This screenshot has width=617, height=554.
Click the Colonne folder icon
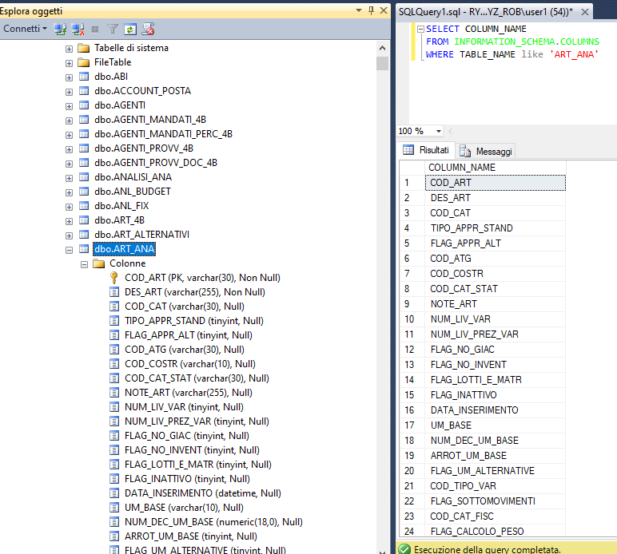pos(99,263)
